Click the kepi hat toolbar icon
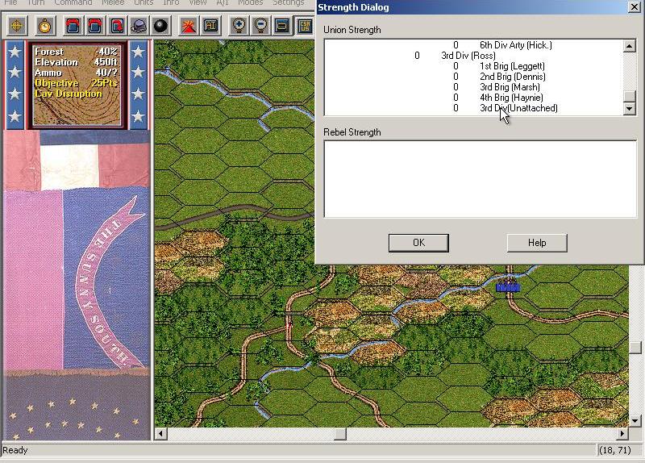This screenshot has height=463, width=645. (139, 25)
